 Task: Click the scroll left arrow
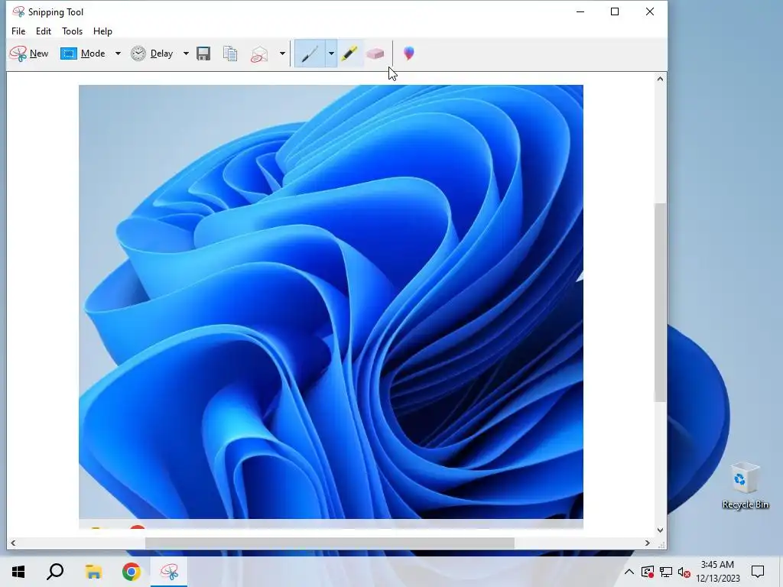(13, 543)
